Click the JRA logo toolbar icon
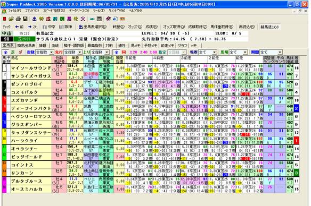The height and width of the screenshot is (206, 311). pos(92,19)
